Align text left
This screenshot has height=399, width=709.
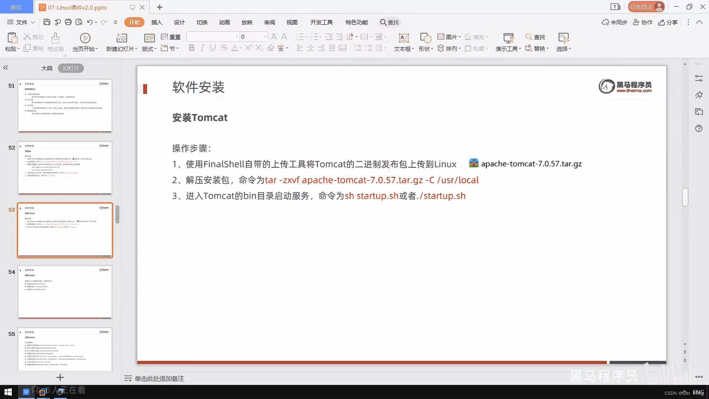(300, 48)
